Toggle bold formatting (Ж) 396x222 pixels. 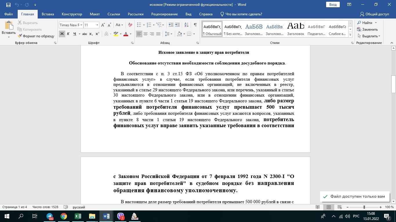(62, 34)
